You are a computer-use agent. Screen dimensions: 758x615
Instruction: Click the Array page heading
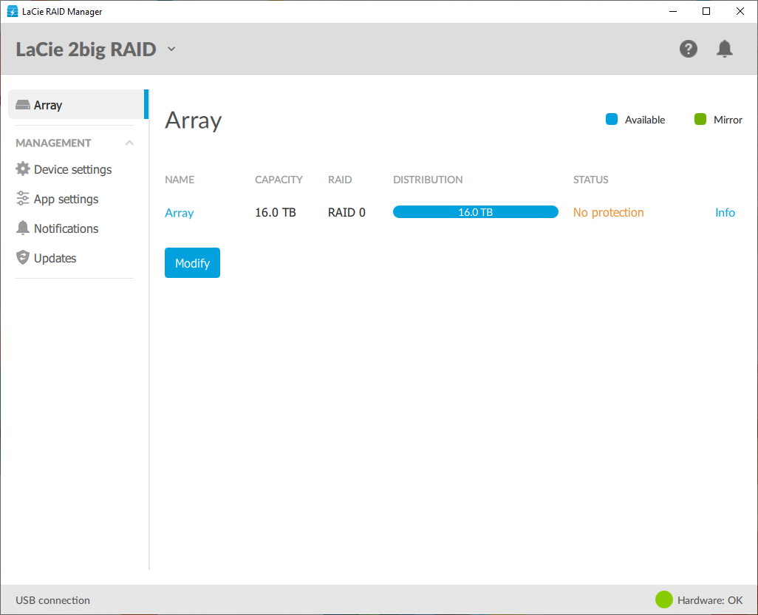point(194,120)
